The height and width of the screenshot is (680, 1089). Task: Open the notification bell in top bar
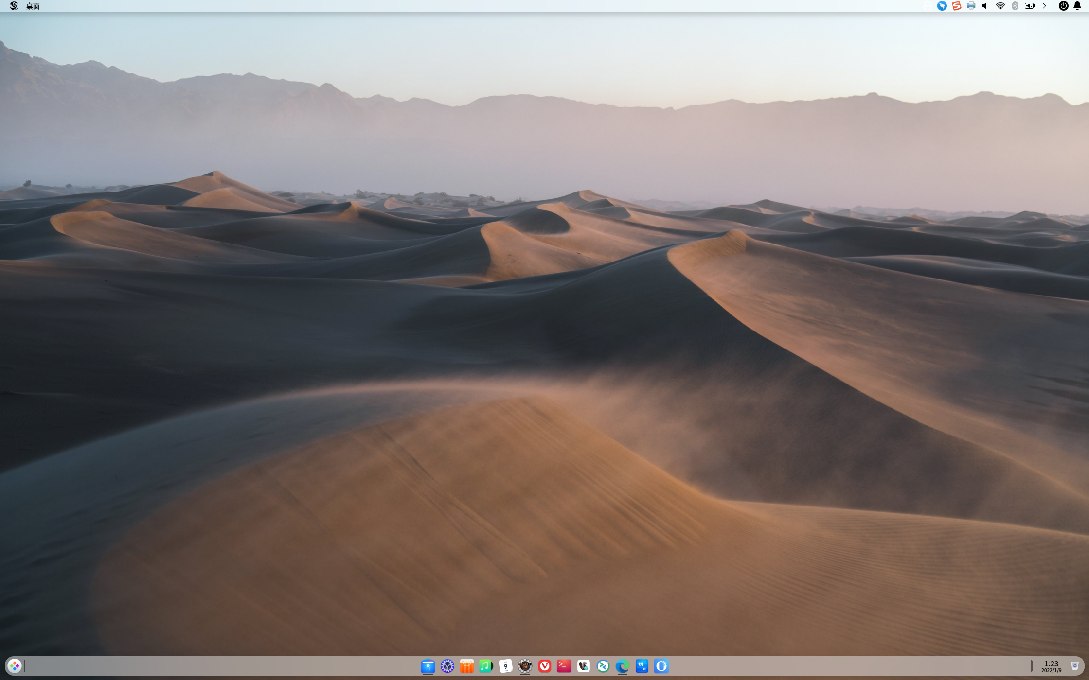1077,6
